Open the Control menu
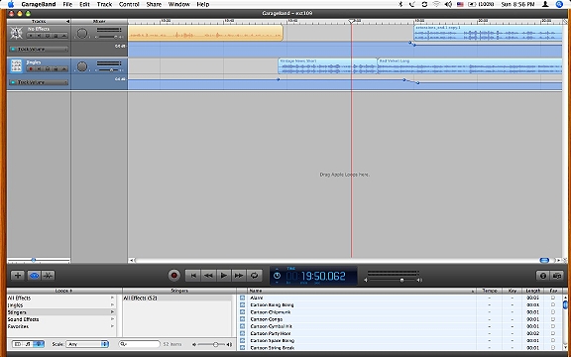This screenshot has width=571, height=357. [x=129, y=4]
